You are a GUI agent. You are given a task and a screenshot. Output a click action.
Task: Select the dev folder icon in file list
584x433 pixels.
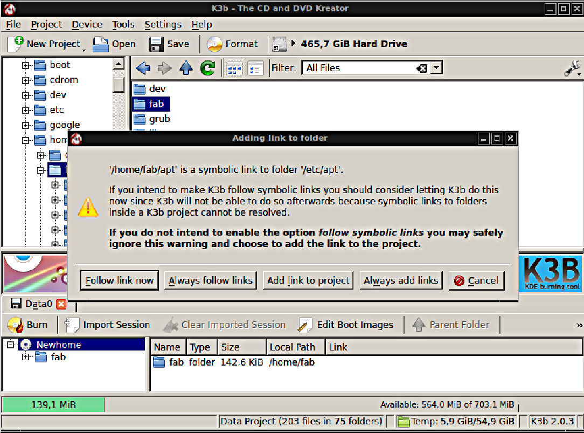pyautogui.click(x=140, y=89)
